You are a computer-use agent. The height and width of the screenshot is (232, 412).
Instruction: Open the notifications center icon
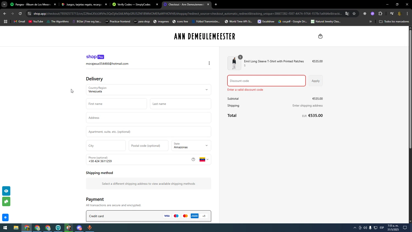pos(405,228)
